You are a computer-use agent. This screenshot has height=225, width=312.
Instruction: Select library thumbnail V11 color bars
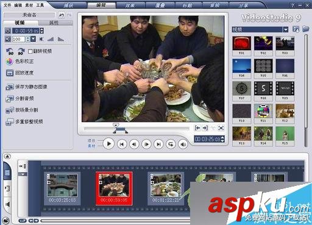(263, 113)
